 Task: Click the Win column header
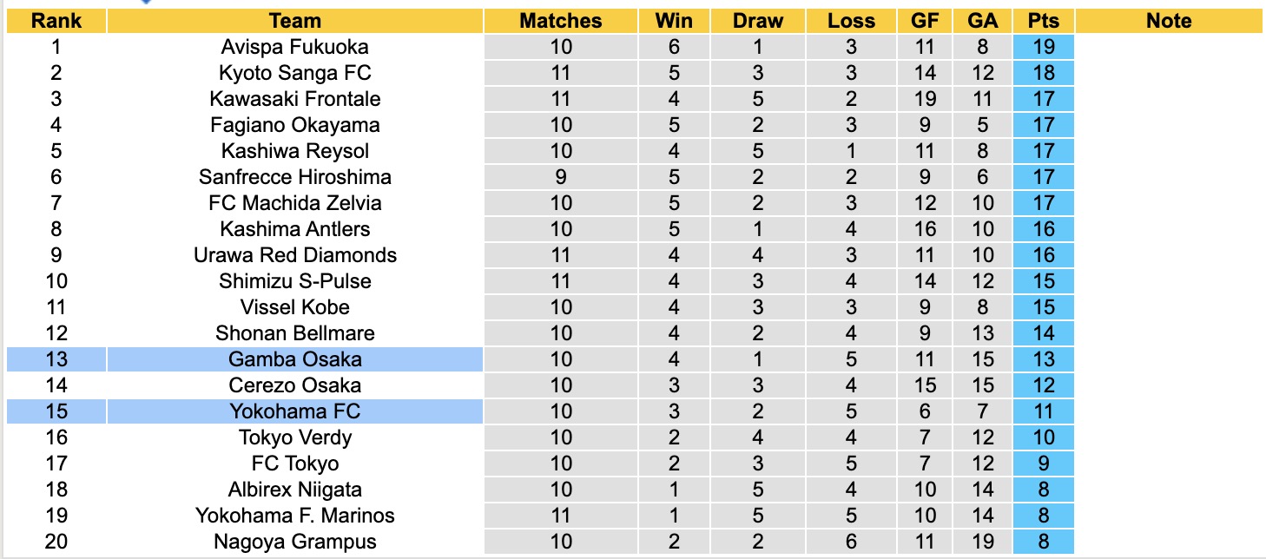click(x=675, y=21)
